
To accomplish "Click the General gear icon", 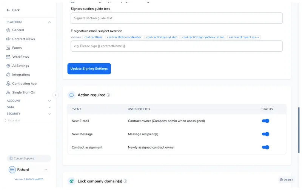I will click(x=8, y=30).
